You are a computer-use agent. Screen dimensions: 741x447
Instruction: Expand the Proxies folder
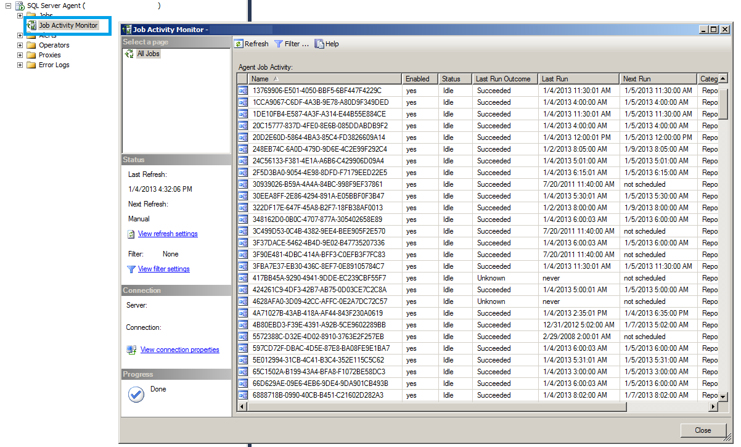(20, 55)
